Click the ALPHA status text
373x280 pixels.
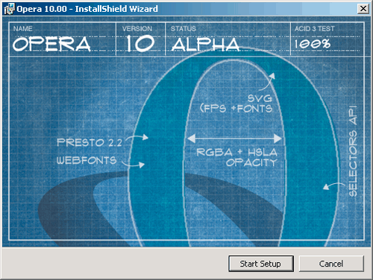point(205,45)
